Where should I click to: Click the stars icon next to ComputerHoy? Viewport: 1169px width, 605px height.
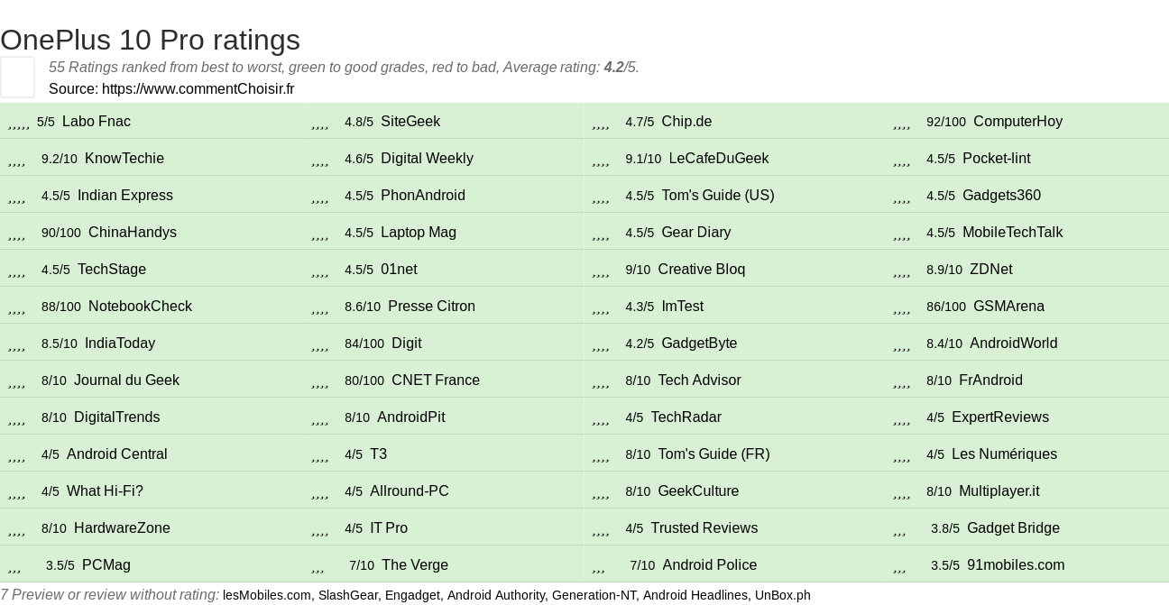(901, 122)
